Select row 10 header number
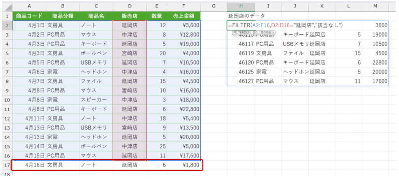Viewport: 399px width, 179px height. tap(7, 99)
